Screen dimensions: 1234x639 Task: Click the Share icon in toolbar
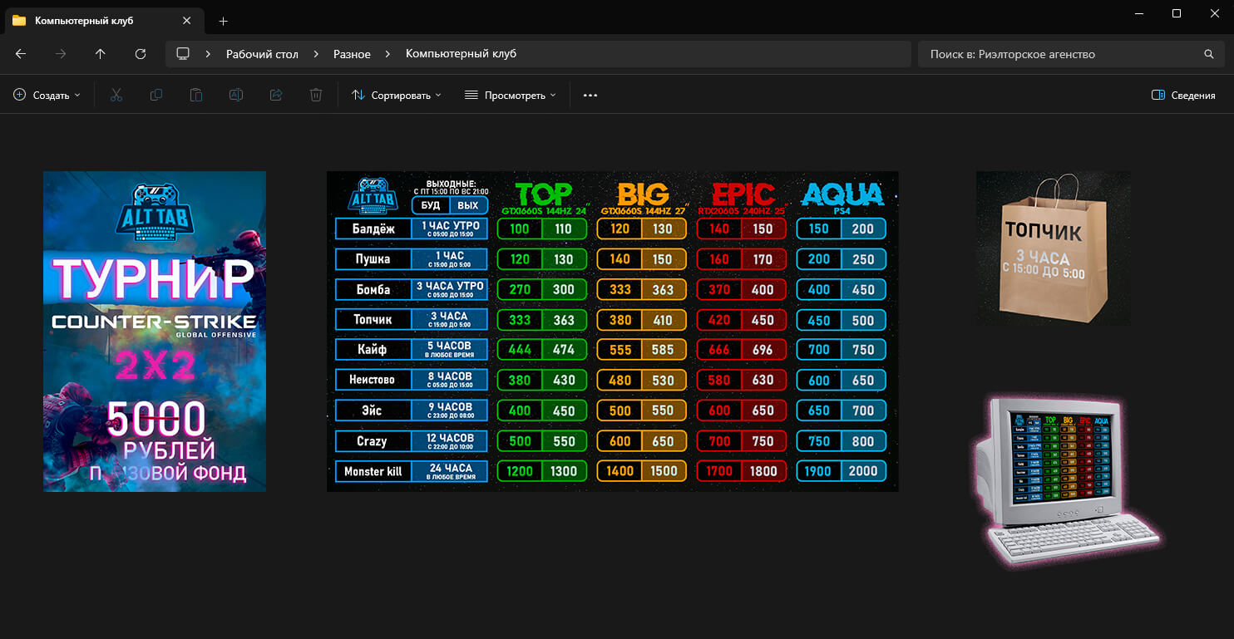[276, 95]
